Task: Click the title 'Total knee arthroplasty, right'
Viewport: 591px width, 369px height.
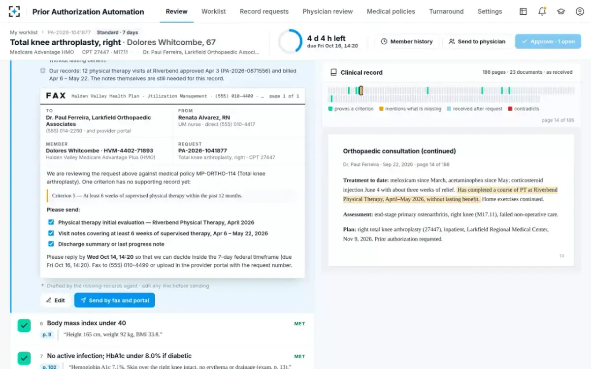Action: (x=66, y=42)
